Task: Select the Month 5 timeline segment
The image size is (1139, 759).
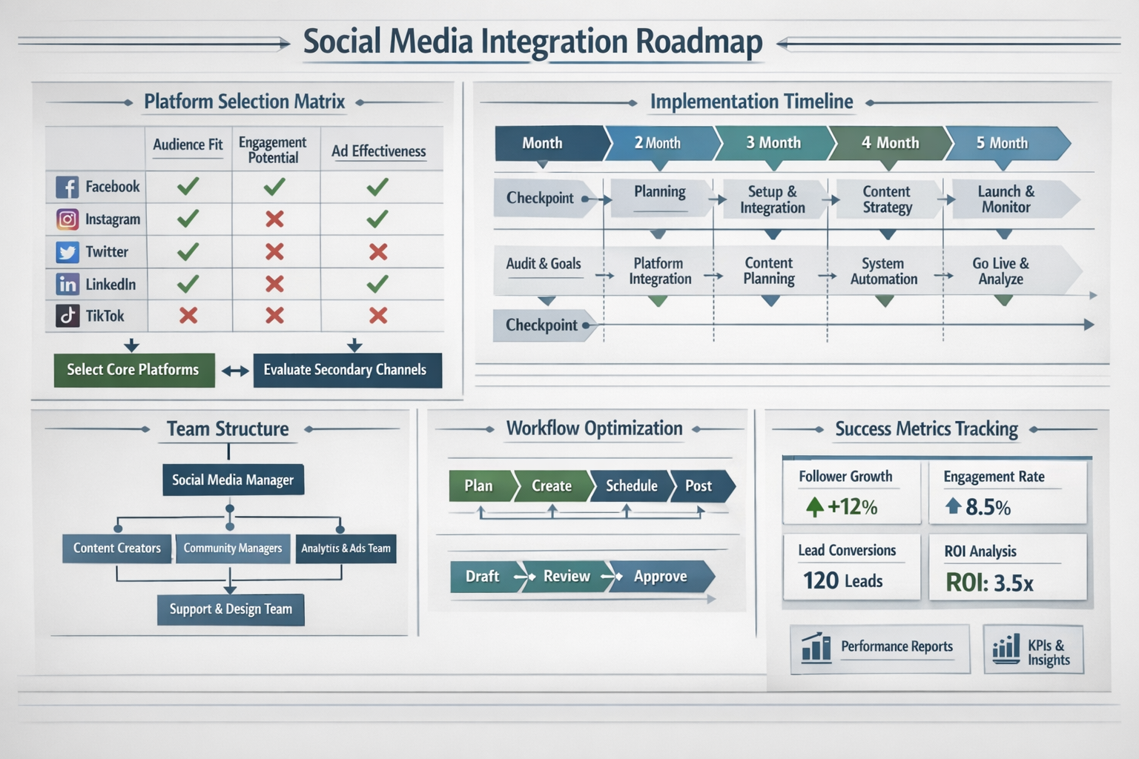Action: [x=1003, y=142]
